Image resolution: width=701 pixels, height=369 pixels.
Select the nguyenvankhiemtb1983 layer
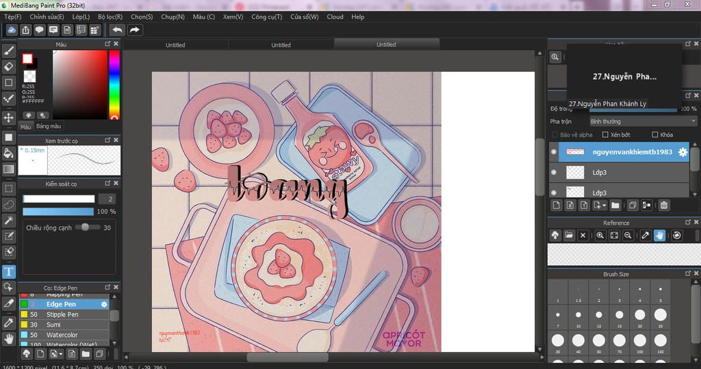point(619,152)
